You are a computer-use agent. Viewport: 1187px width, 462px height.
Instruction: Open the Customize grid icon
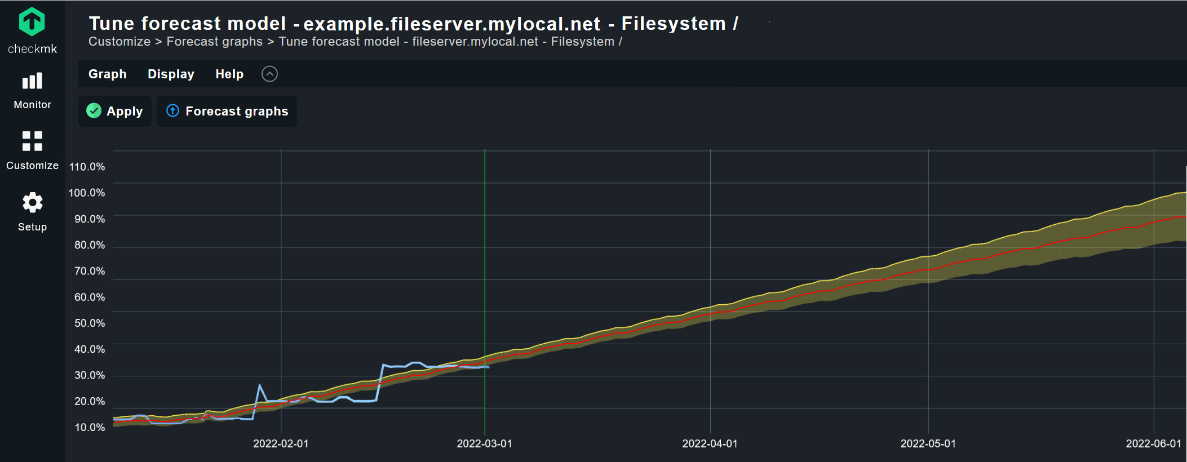(x=32, y=141)
